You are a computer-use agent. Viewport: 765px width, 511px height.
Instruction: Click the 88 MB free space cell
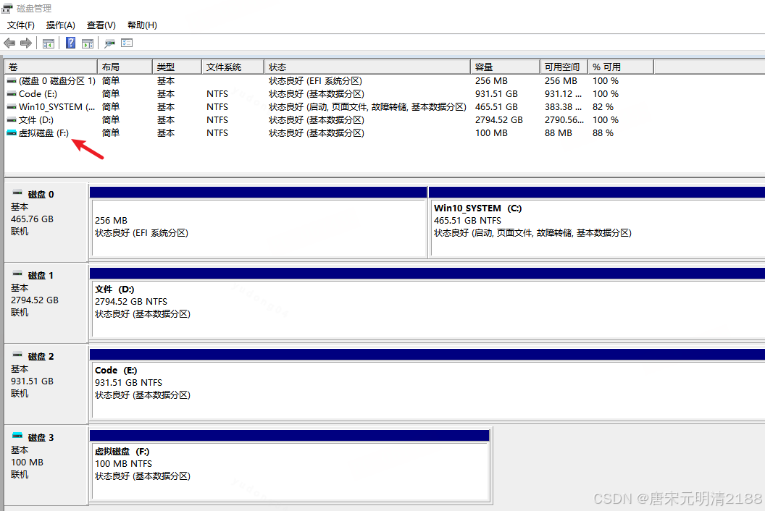point(559,132)
